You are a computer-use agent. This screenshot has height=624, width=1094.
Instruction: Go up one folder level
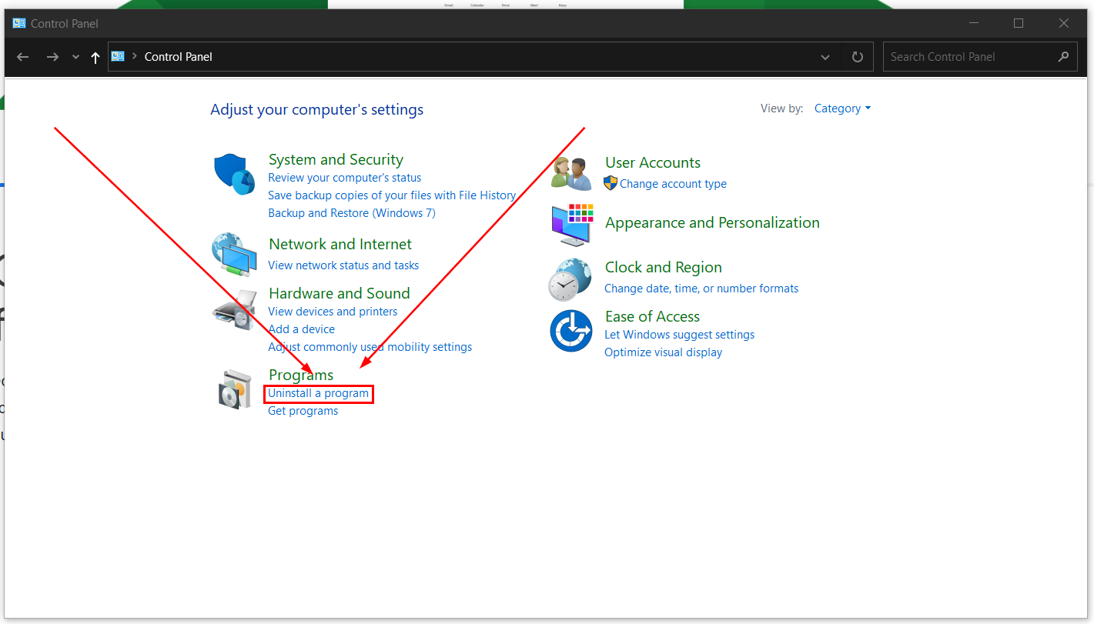pyautogui.click(x=95, y=57)
